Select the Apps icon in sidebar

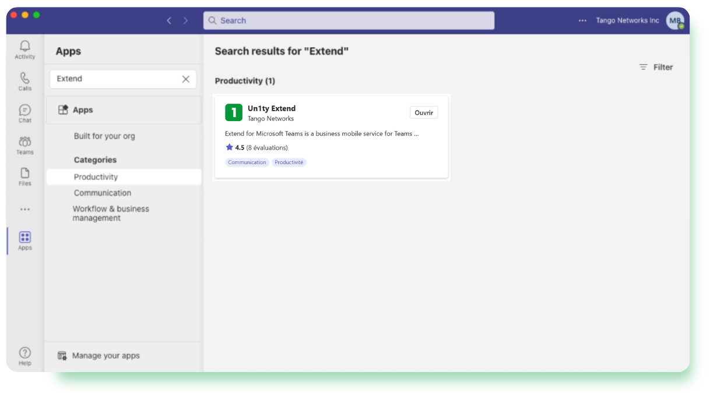coord(24,240)
